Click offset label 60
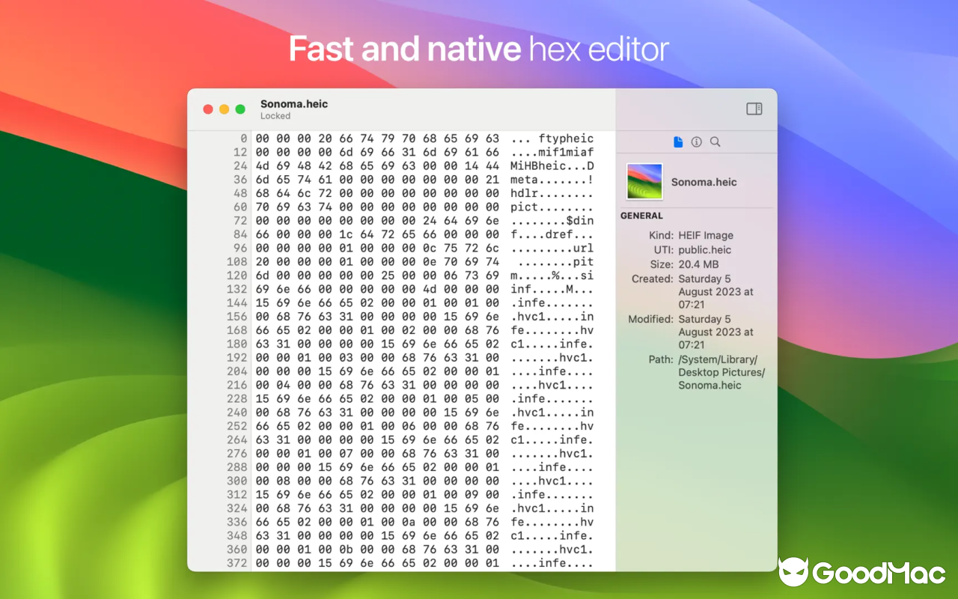 point(240,207)
